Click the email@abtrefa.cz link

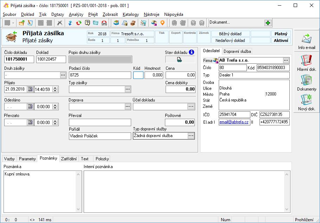234,122
